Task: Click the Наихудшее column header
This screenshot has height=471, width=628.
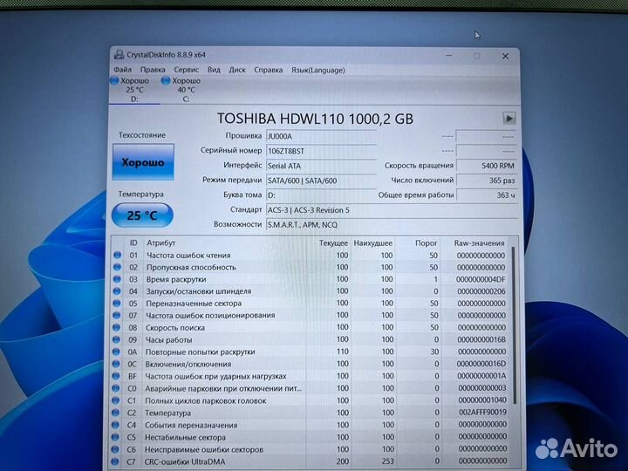Action: [x=373, y=243]
